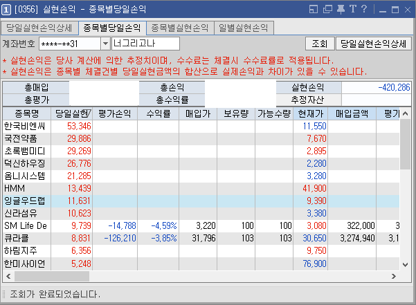Viewport: 416px width, 305px height.
Task: Click the 총매입 summary label
Action: (36, 87)
